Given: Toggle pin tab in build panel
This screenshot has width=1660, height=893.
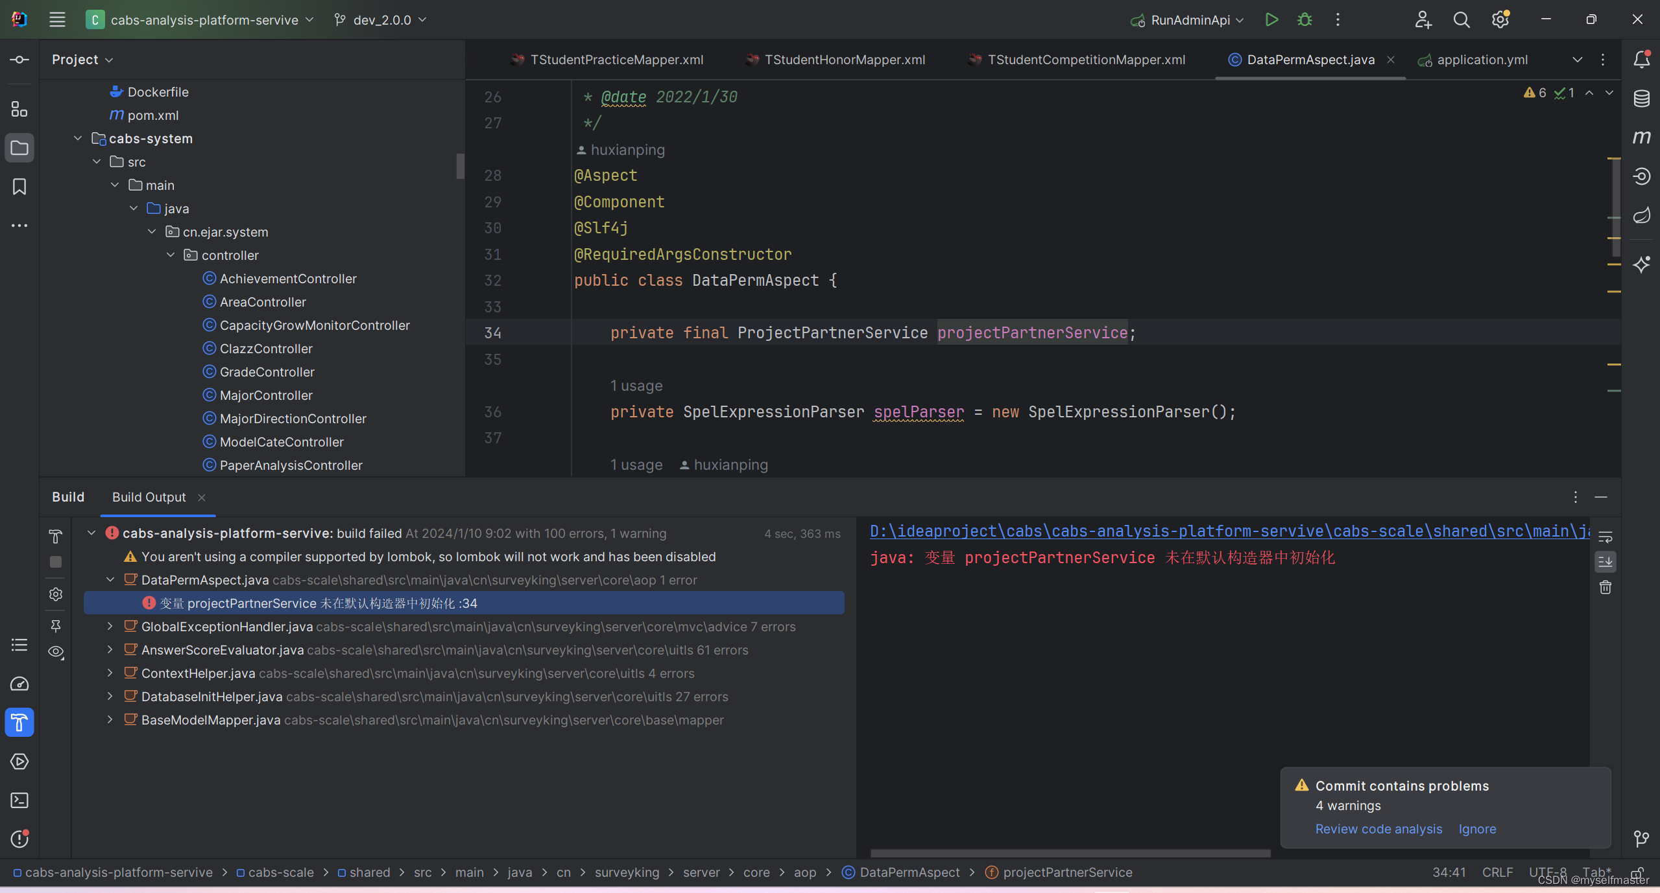Looking at the screenshot, I should coord(56,626).
